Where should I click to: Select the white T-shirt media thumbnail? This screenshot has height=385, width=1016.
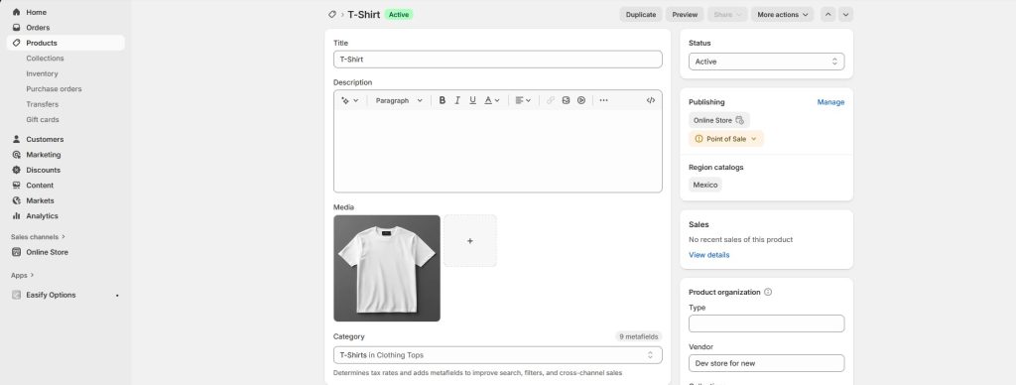(x=387, y=268)
